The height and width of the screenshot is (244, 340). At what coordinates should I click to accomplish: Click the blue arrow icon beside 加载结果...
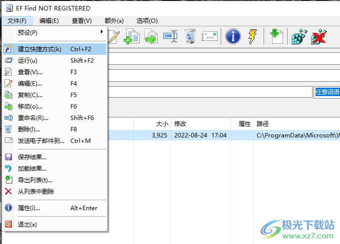[8, 168]
